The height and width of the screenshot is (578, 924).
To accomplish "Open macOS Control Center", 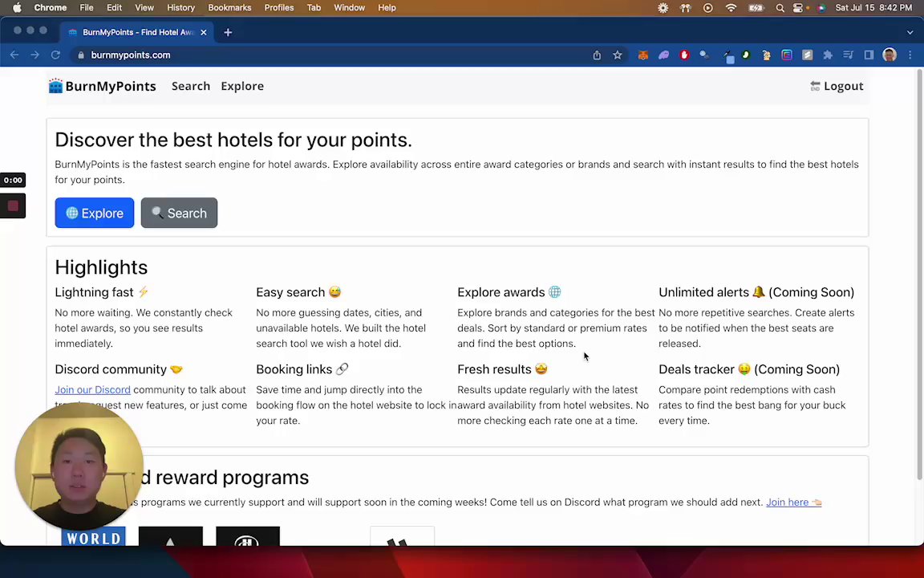I will (x=798, y=8).
